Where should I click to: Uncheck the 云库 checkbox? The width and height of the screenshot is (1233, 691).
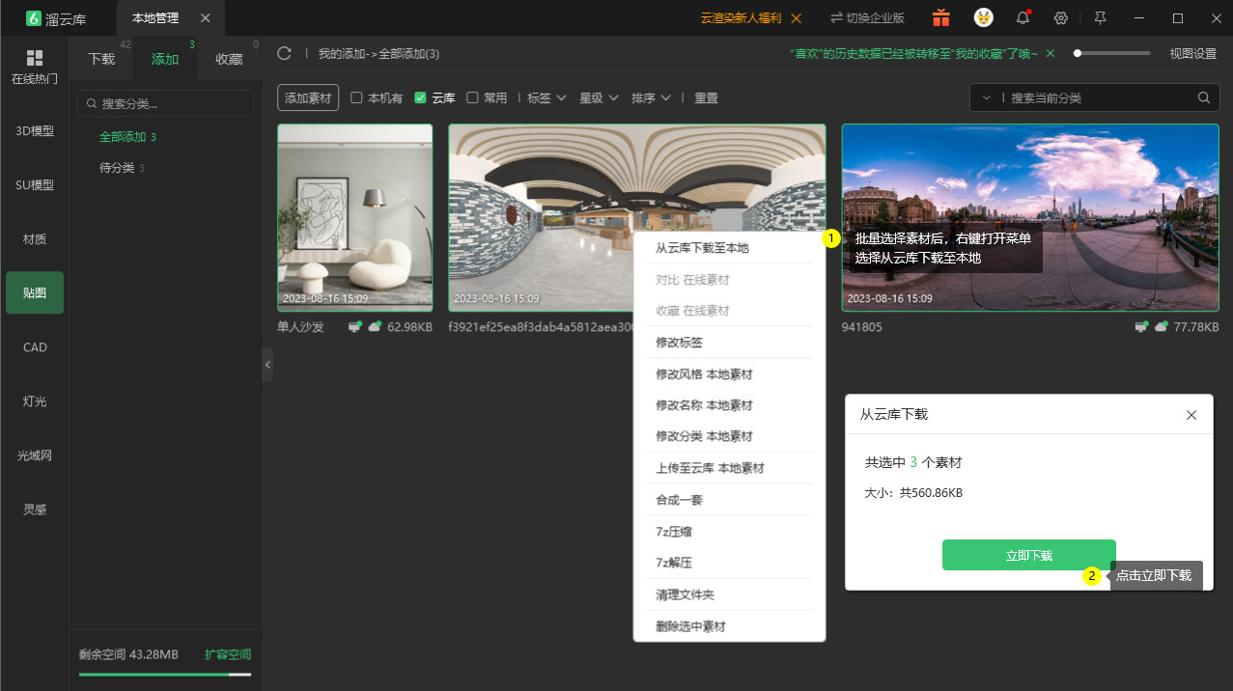420,97
